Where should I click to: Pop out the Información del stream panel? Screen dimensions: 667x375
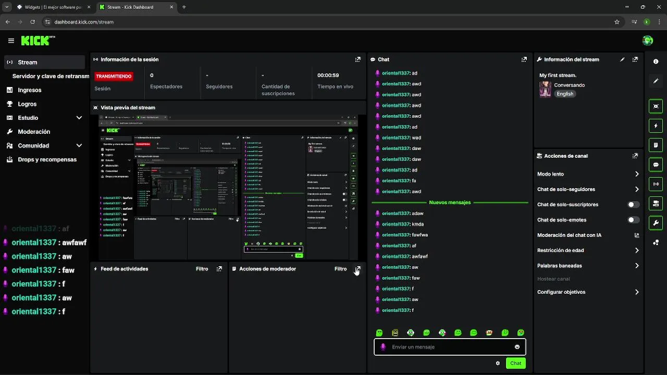[635, 59]
